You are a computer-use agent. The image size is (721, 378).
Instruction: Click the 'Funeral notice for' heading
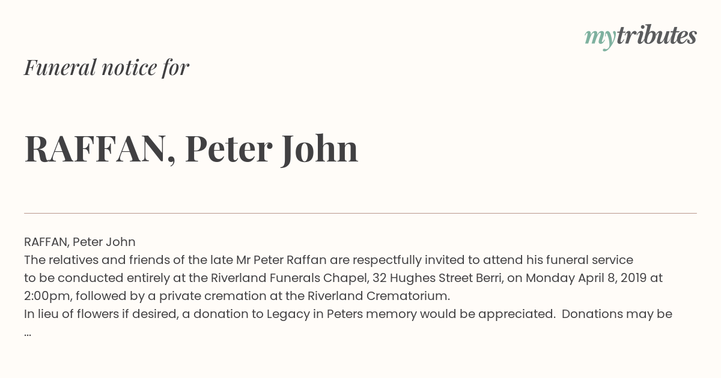pyautogui.click(x=106, y=67)
